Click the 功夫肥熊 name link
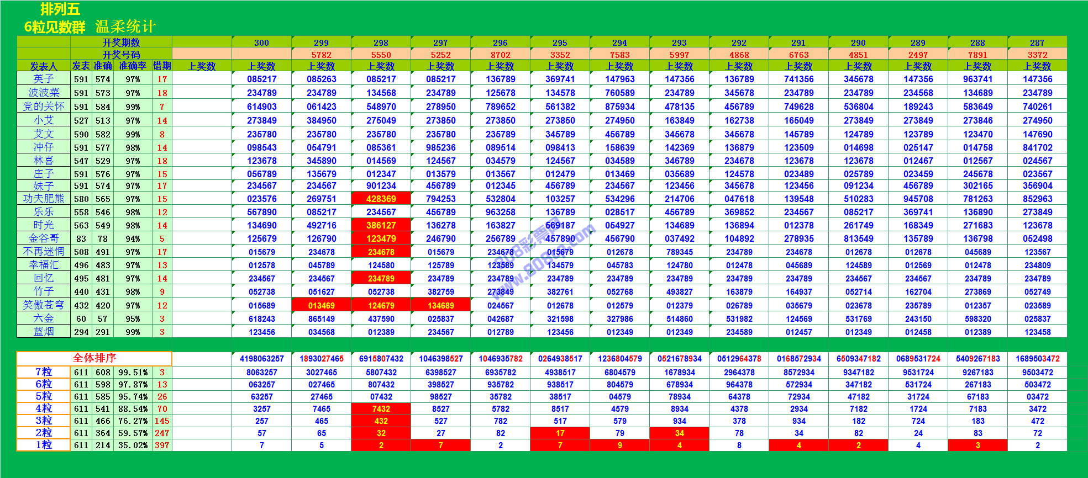 pyautogui.click(x=44, y=199)
